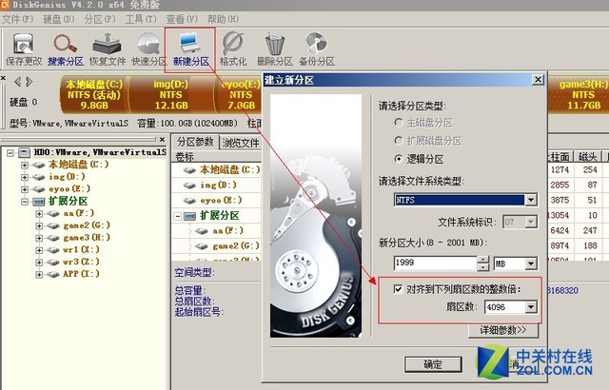This screenshot has width=609, height=390.
Task: Open the NTFS file system dropdown
Action: 531,201
